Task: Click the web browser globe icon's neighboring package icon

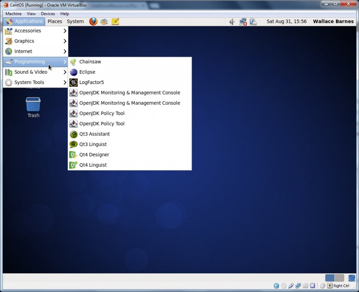Action: click(x=104, y=21)
